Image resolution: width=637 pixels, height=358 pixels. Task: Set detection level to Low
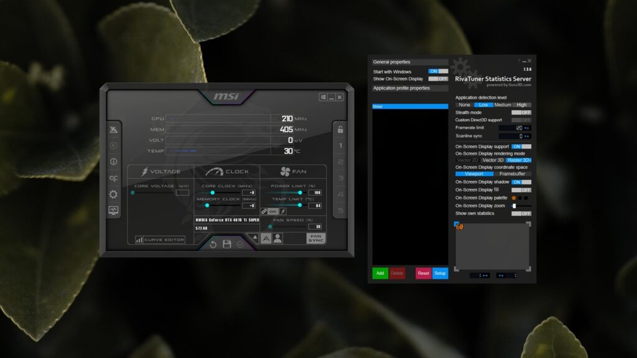click(483, 104)
